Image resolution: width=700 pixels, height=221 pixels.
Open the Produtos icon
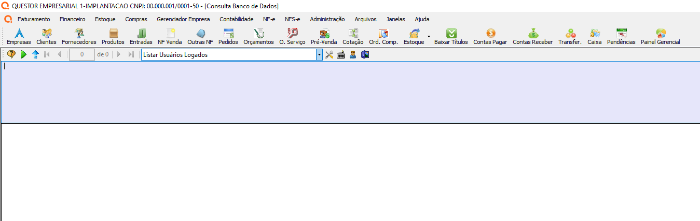pos(113,37)
